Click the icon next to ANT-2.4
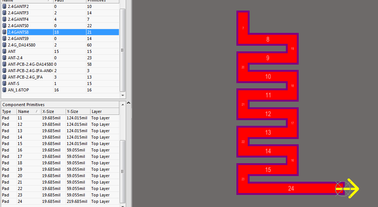Image resolution: width=378 pixels, height=207 pixels. pos(4,58)
